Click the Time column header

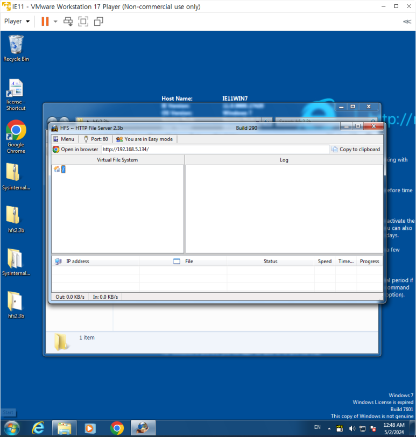[346, 262]
